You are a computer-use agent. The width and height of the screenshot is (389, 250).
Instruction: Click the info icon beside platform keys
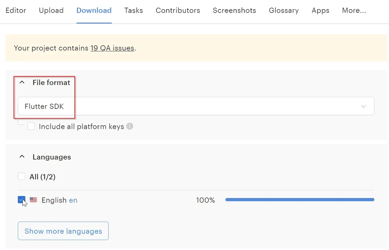[x=130, y=126]
